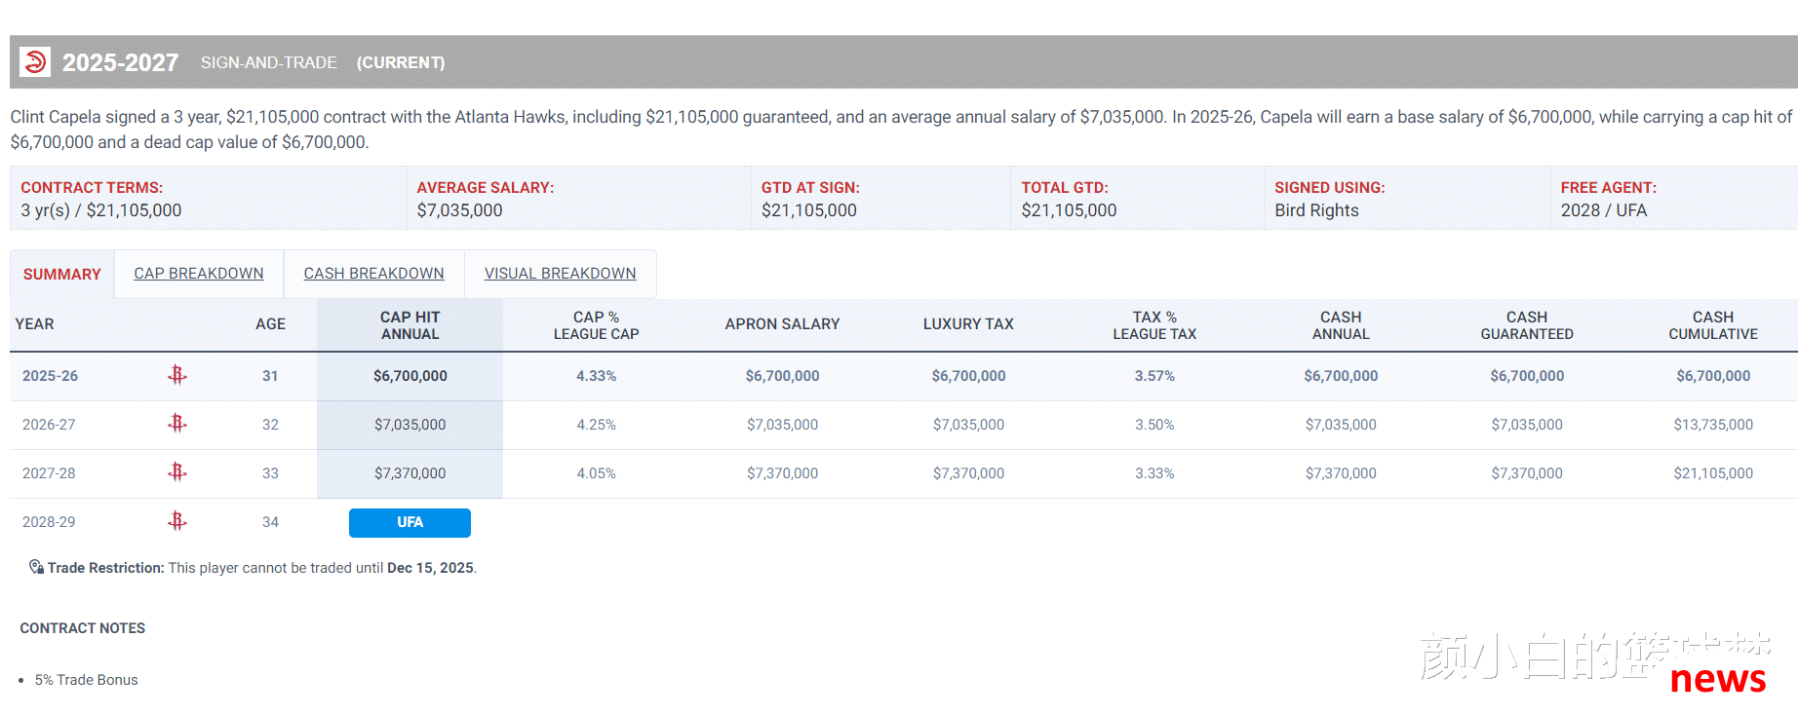Click the 2026-27 apron salary $7,035,000
Image resolution: width=1798 pixels, height=714 pixels.
[x=782, y=425]
